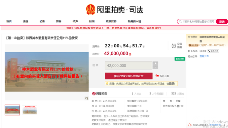Click the 5 人设置提醒 count
The width and height of the screenshot is (228, 128).
pos(156,94)
